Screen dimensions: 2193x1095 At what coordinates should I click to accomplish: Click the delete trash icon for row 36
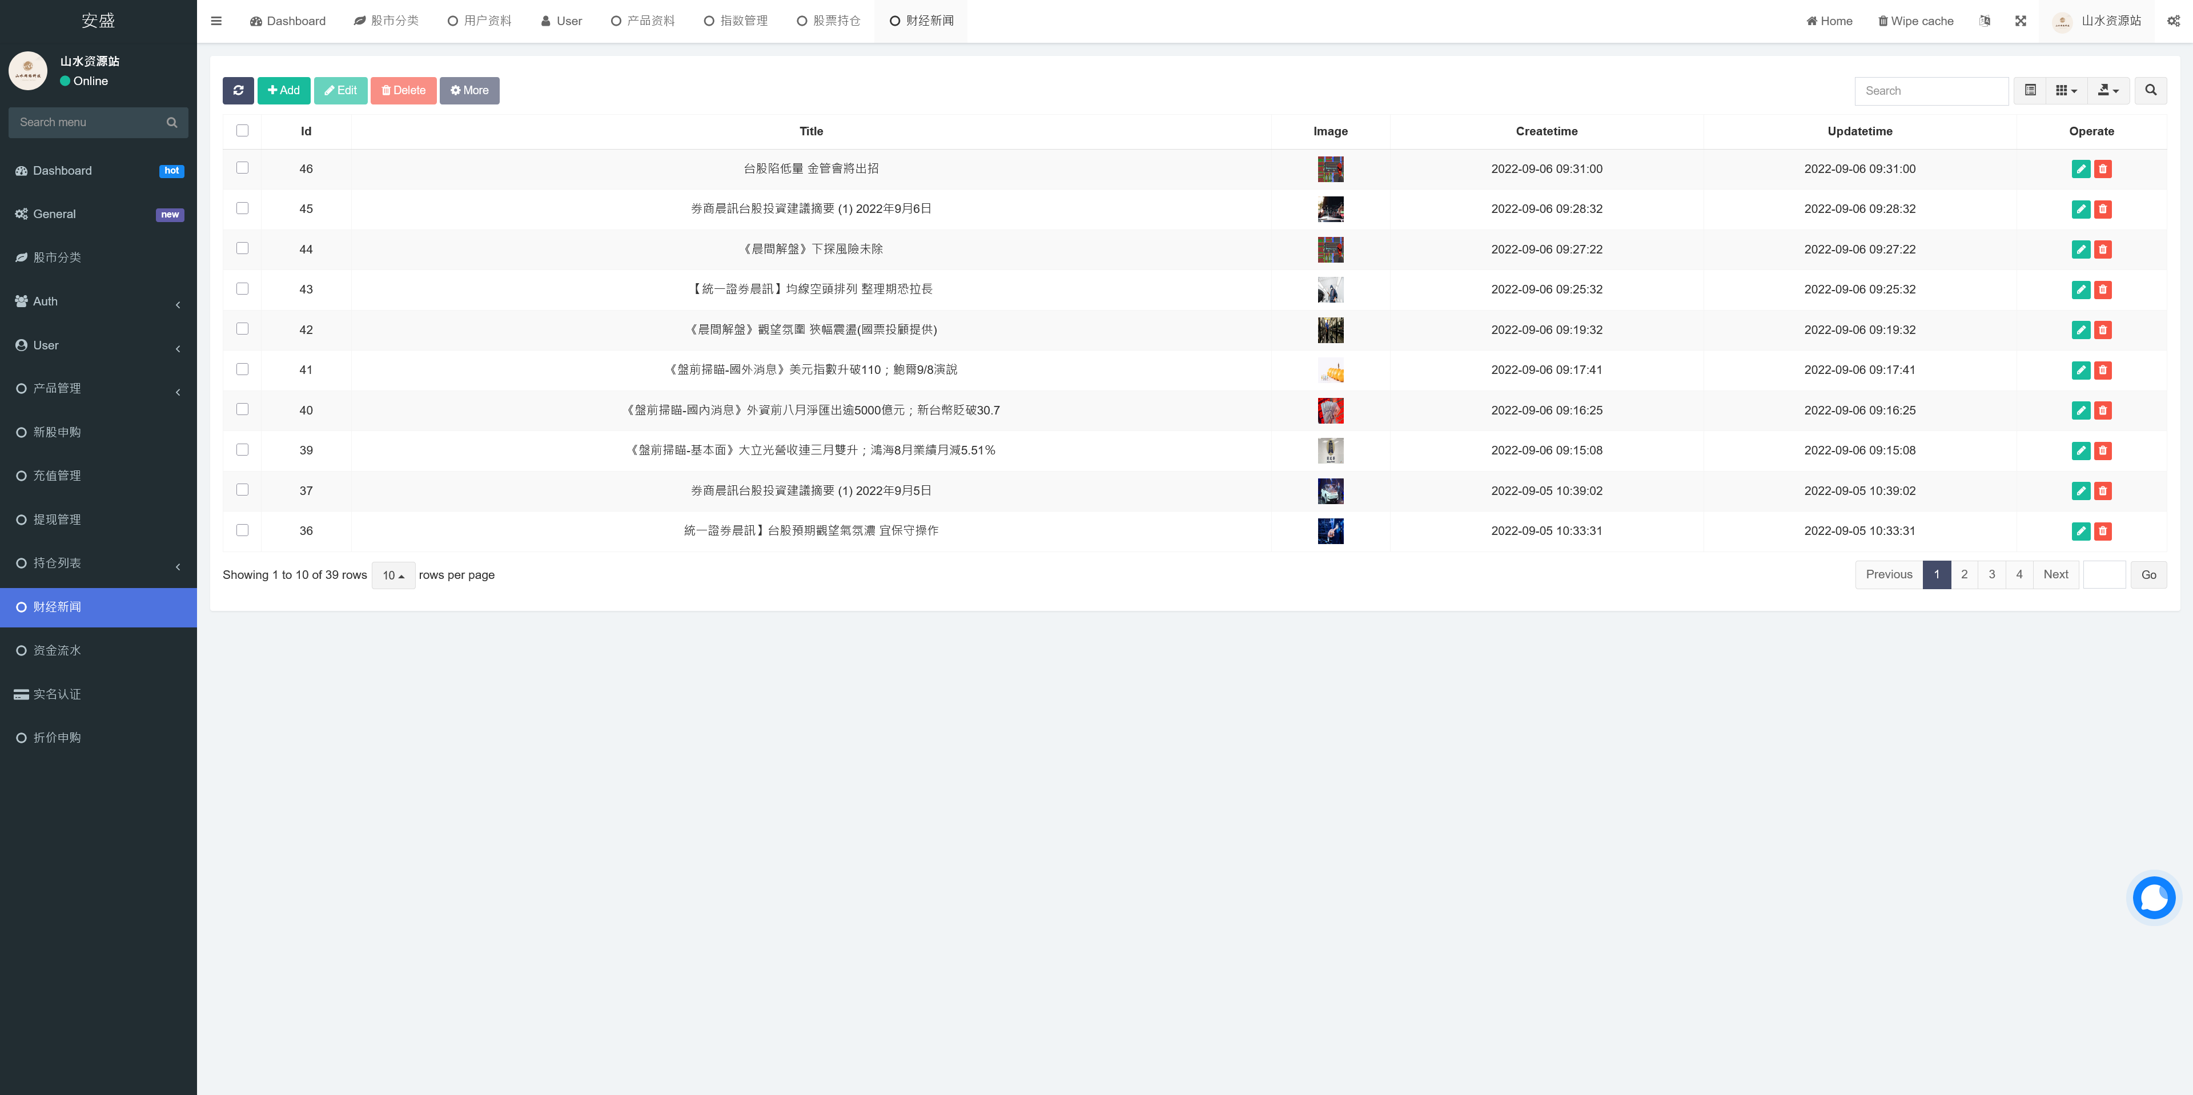[x=2103, y=530]
